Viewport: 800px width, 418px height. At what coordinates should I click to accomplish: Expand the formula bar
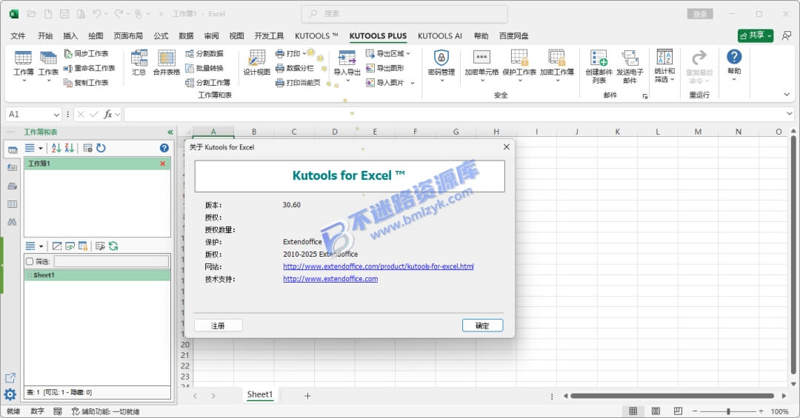pyautogui.click(x=790, y=114)
